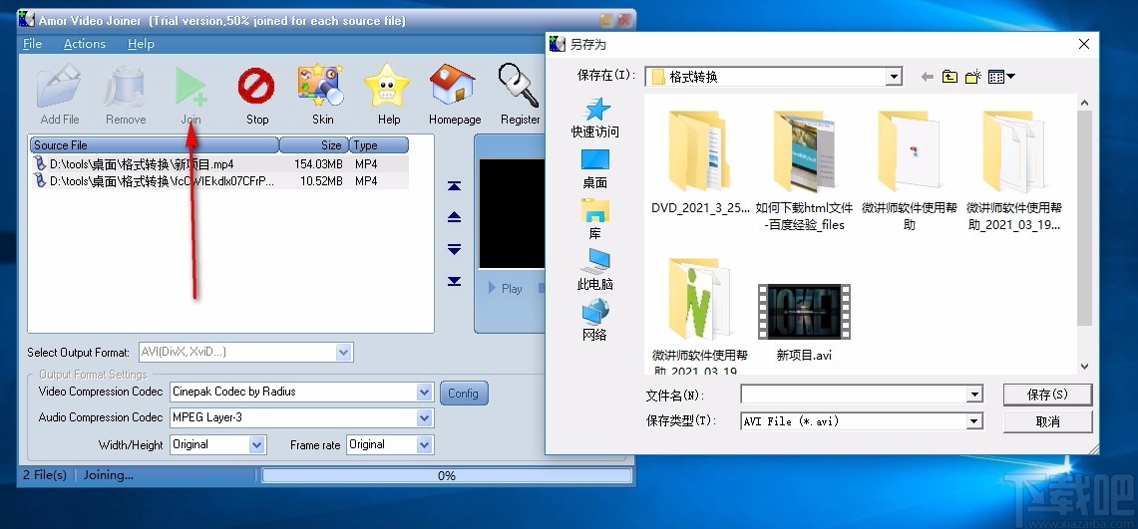The width and height of the screenshot is (1138, 529).
Task: Open Frame rate dropdown
Action: [425, 445]
